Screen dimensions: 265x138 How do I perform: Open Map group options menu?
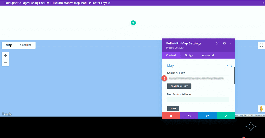(x=231, y=66)
